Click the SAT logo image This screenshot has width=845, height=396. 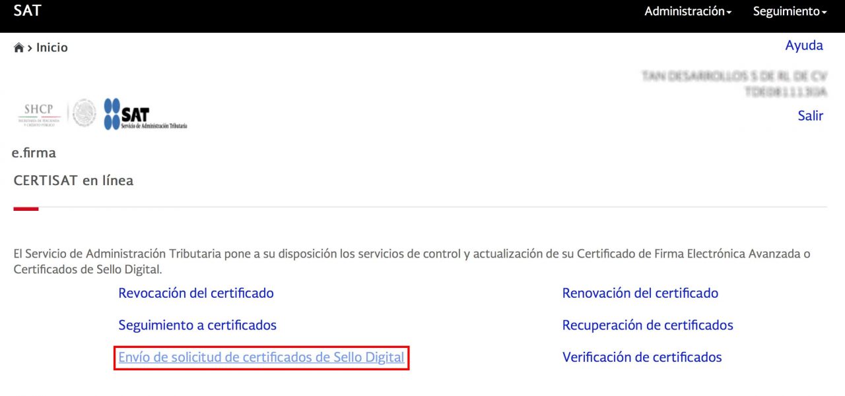coord(145,114)
